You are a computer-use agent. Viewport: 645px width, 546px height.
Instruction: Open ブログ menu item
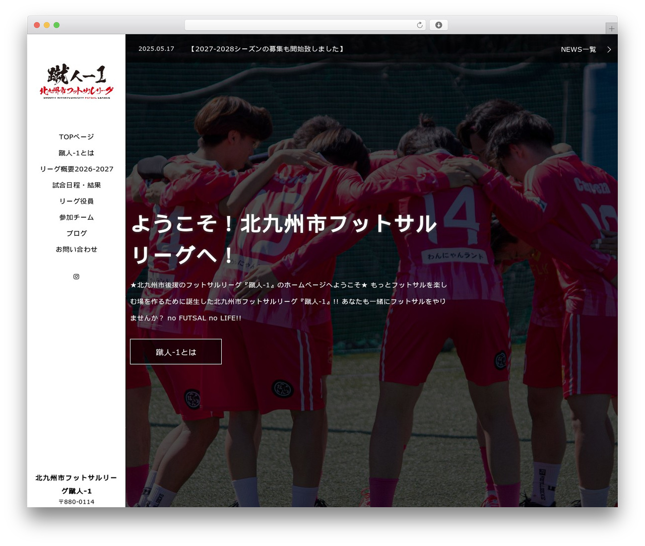click(x=77, y=234)
